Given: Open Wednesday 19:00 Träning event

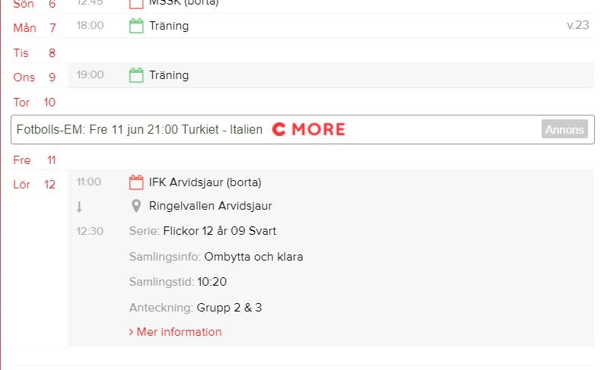Looking at the screenshot, I should click(169, 75).
